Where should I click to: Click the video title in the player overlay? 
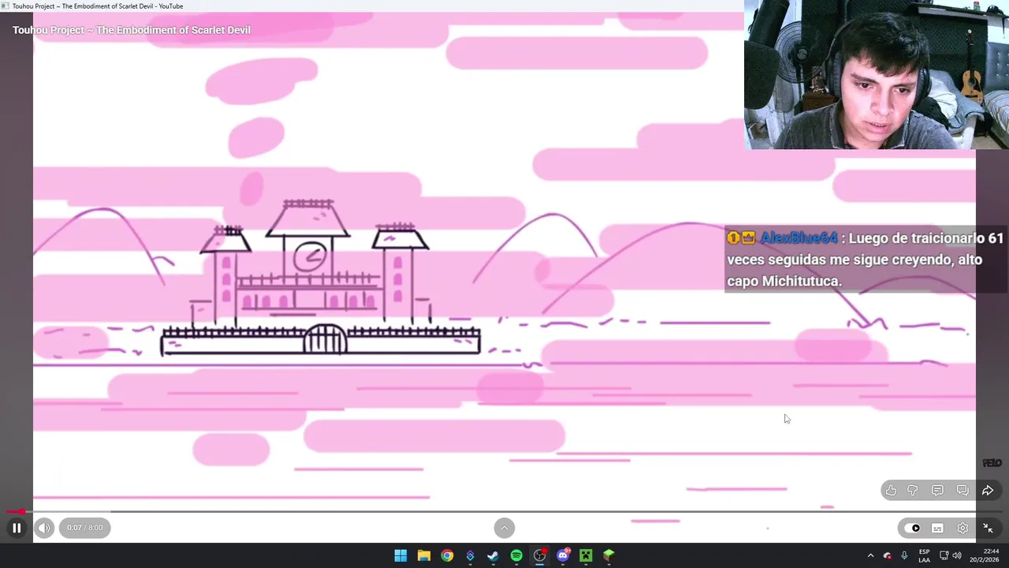pyautogui.click(x=132, y=30)
